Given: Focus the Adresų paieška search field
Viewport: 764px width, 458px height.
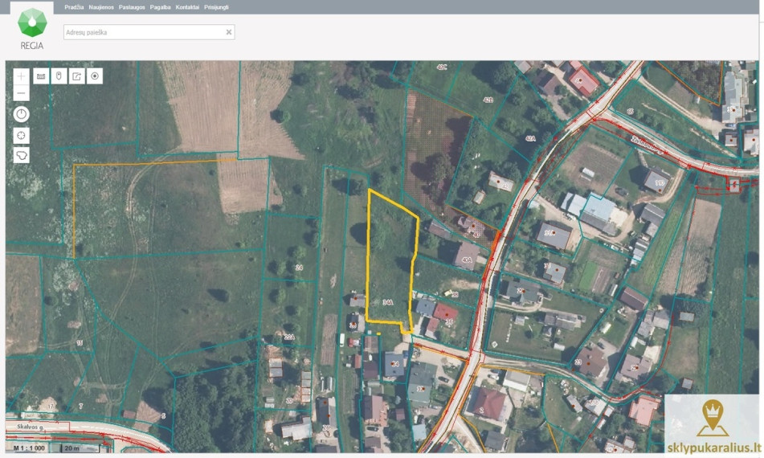Looking at the screenshot, I should coord(149,32).
